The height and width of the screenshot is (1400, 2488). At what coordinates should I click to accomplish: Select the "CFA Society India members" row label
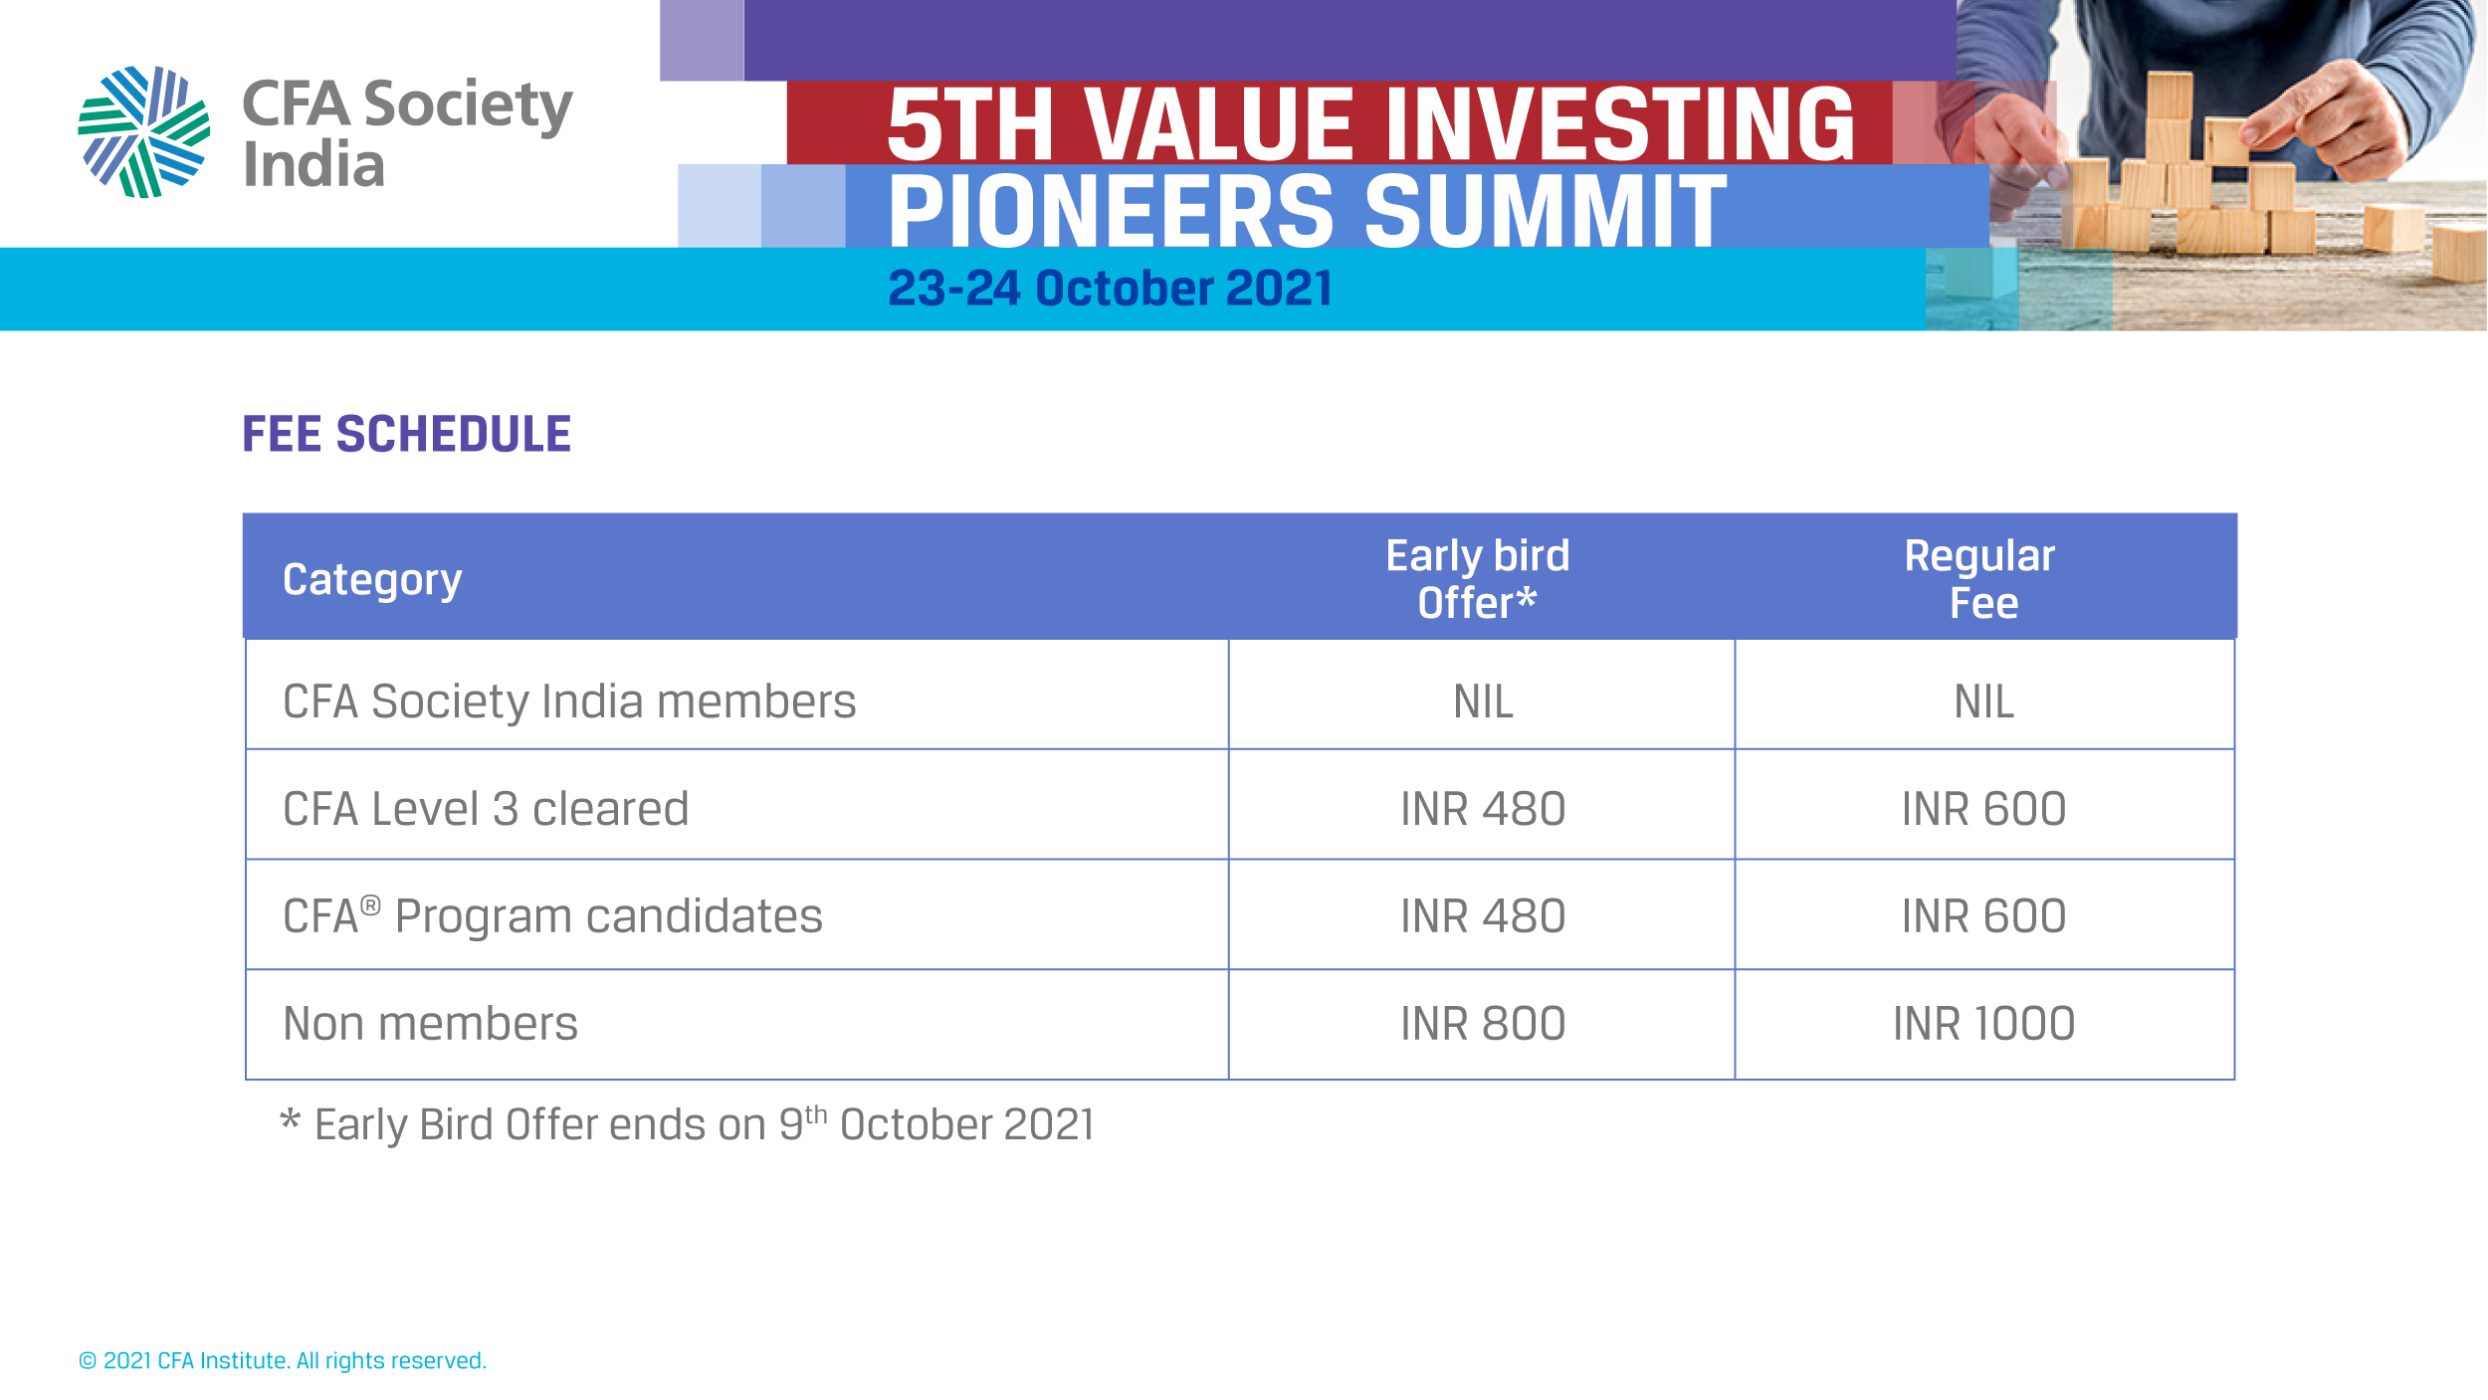569,701
